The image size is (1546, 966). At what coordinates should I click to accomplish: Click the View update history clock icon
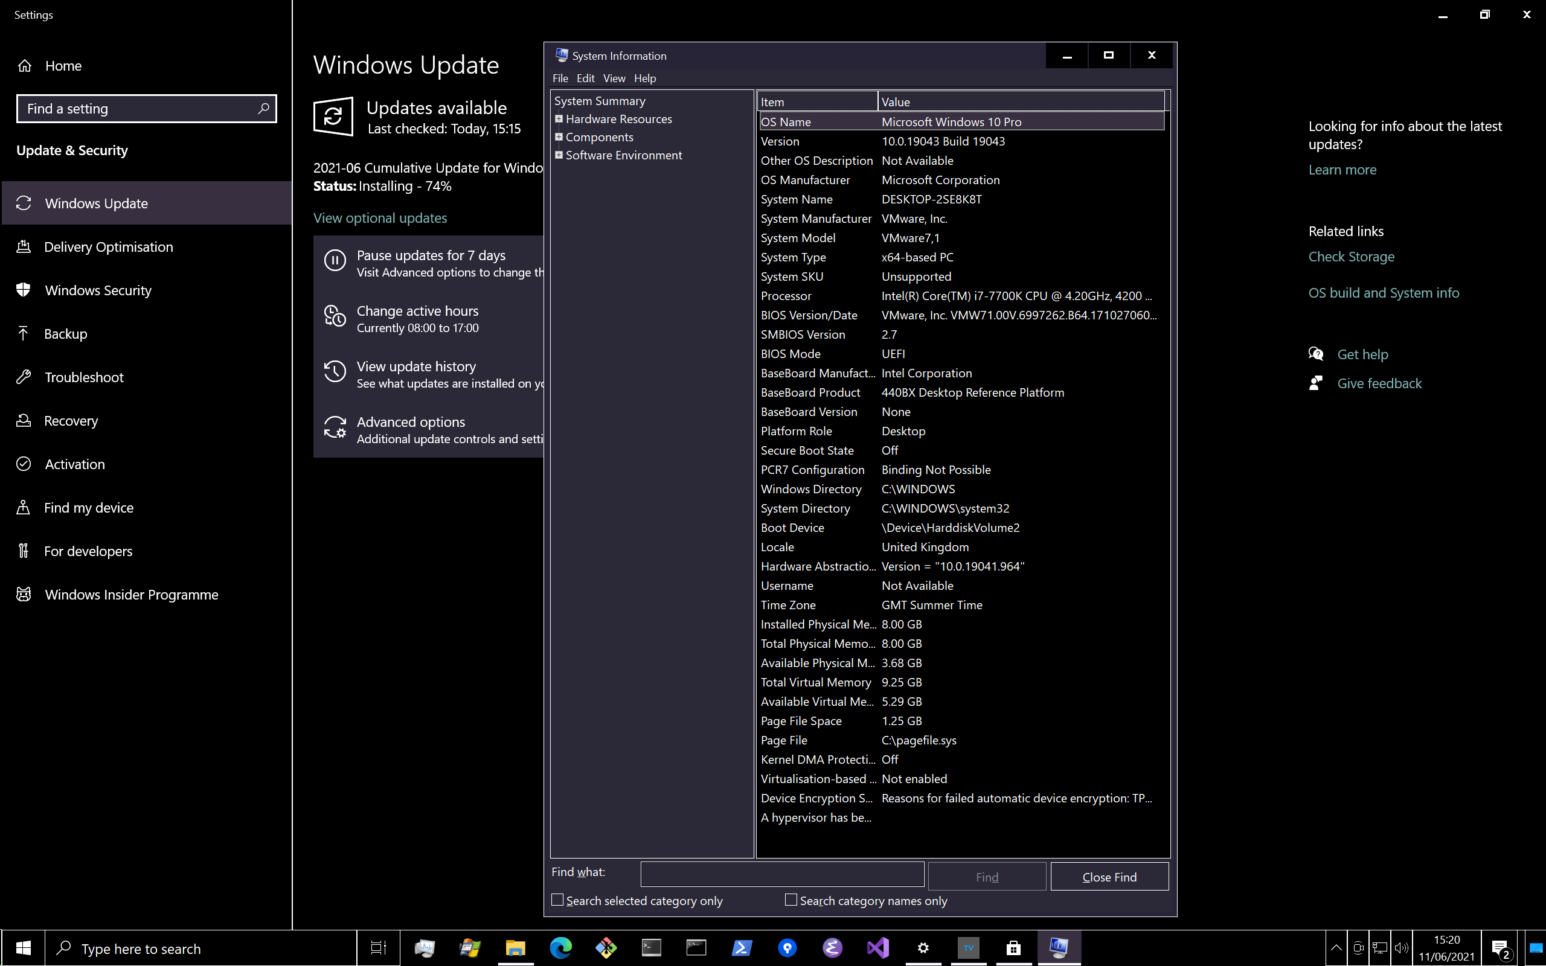click(335, 371)
